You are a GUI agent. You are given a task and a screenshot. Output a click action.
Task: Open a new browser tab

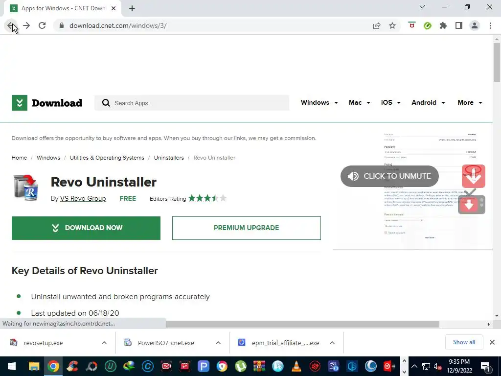point(132,8)
